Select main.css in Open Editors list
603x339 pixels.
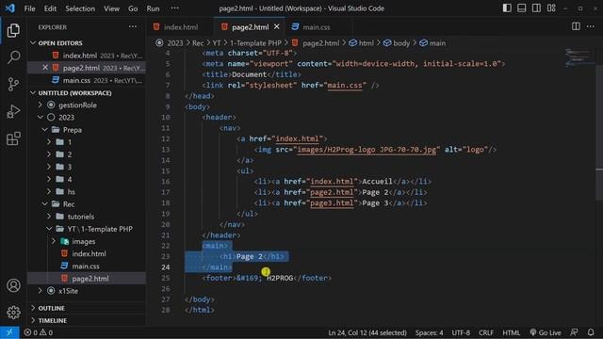[x=87, y=80]
